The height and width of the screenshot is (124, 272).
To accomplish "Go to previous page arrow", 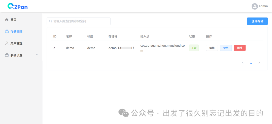I will [243, 63].
